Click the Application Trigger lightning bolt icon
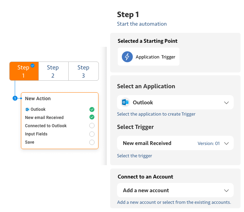The width and height of the screenshot is (244, 212). click(x=127, y=57)
